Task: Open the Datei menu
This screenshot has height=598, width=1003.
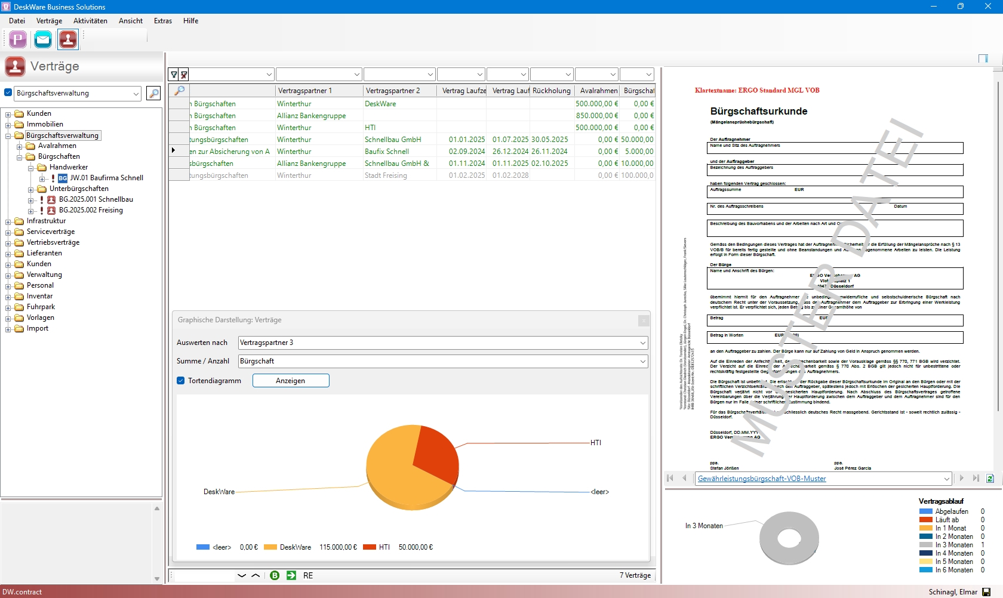Action: point(17,21)
